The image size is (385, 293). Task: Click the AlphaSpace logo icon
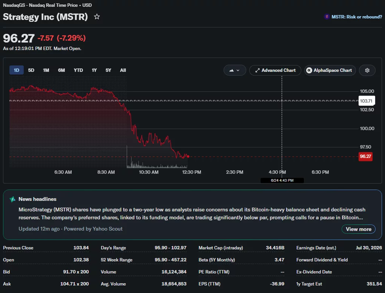tap(309, 70)
